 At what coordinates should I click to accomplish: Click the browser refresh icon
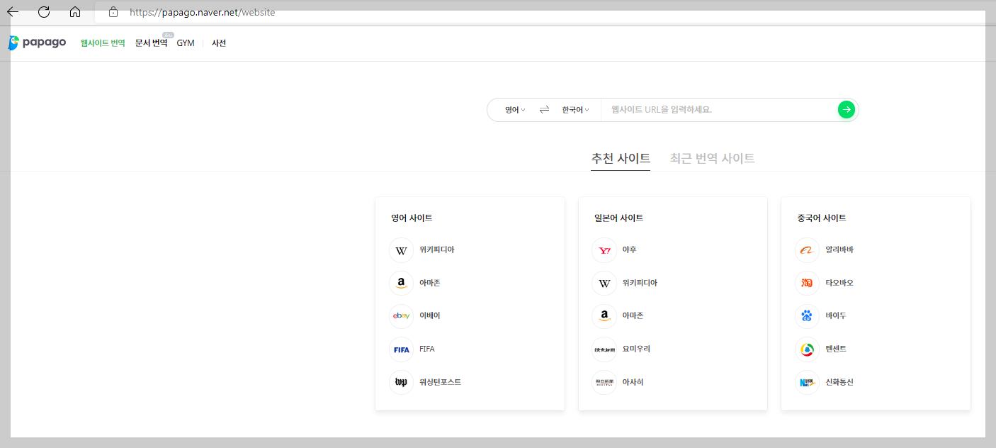44,12
